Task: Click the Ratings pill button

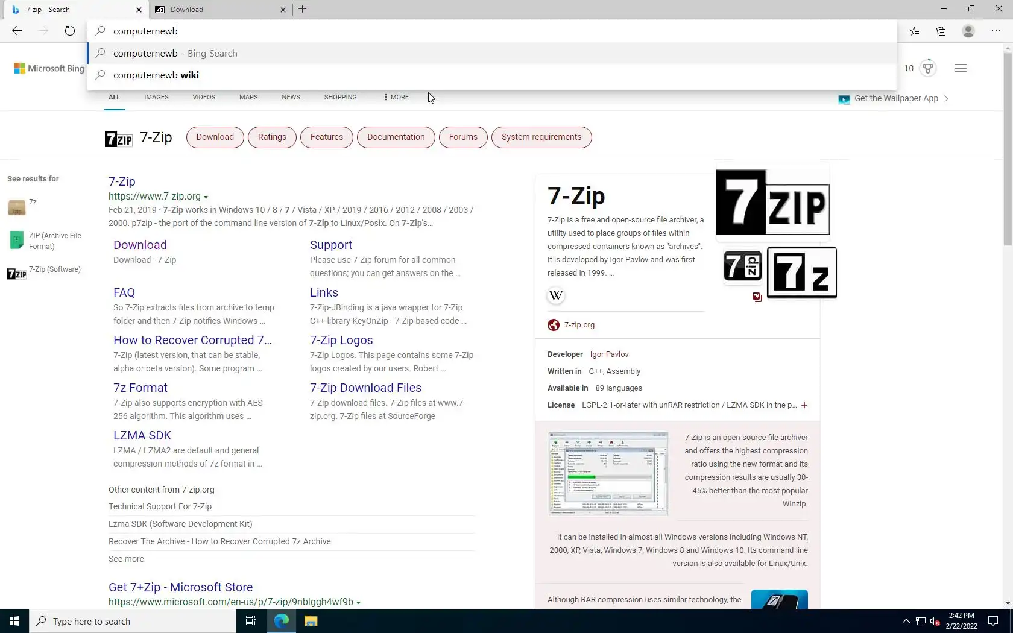Action: tap(272, 137)
